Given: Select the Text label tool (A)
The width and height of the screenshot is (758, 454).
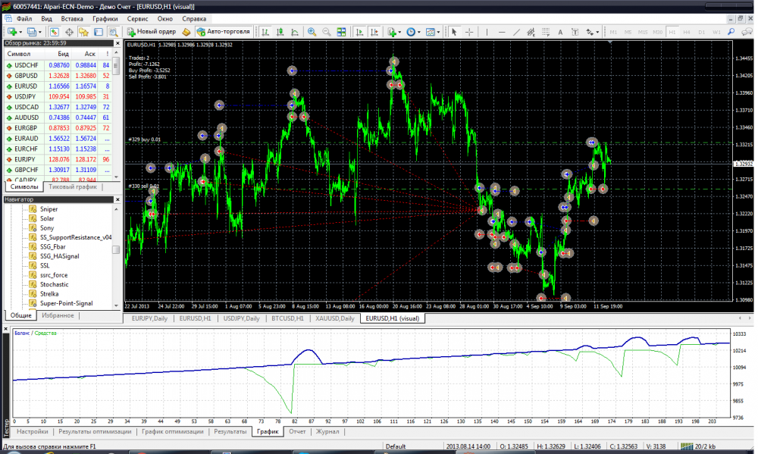Looking at the screenshot, I should coord(560,32).
